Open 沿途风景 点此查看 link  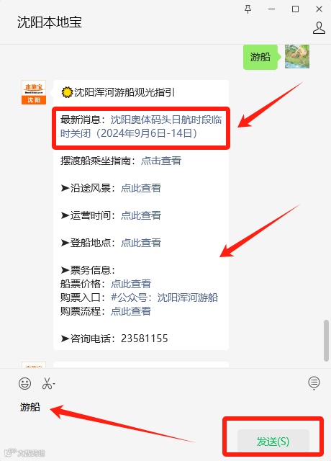click(141, 188)
